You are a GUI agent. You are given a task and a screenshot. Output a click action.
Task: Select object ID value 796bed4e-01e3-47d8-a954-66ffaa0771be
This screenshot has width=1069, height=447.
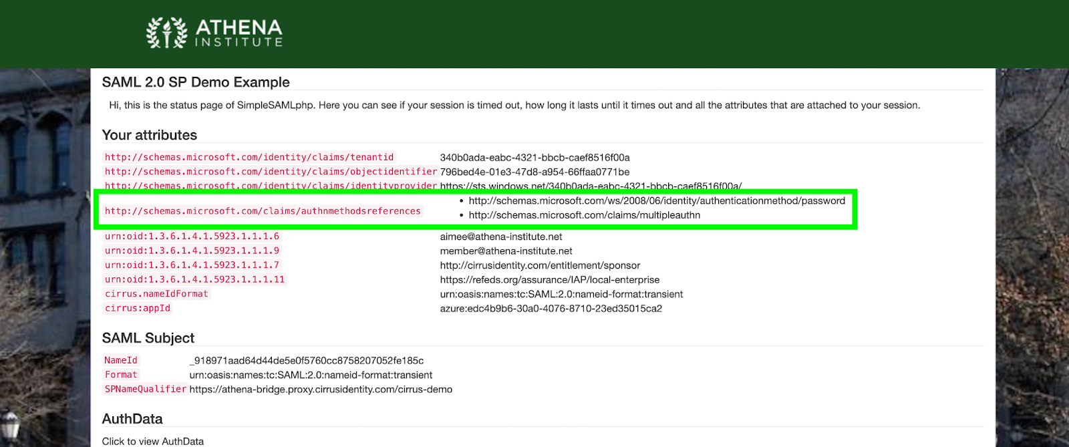point(534,172)
